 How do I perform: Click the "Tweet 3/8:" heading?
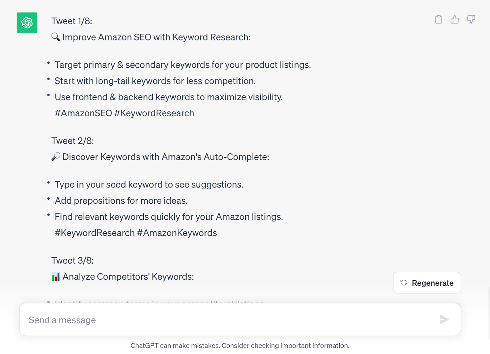73,261
